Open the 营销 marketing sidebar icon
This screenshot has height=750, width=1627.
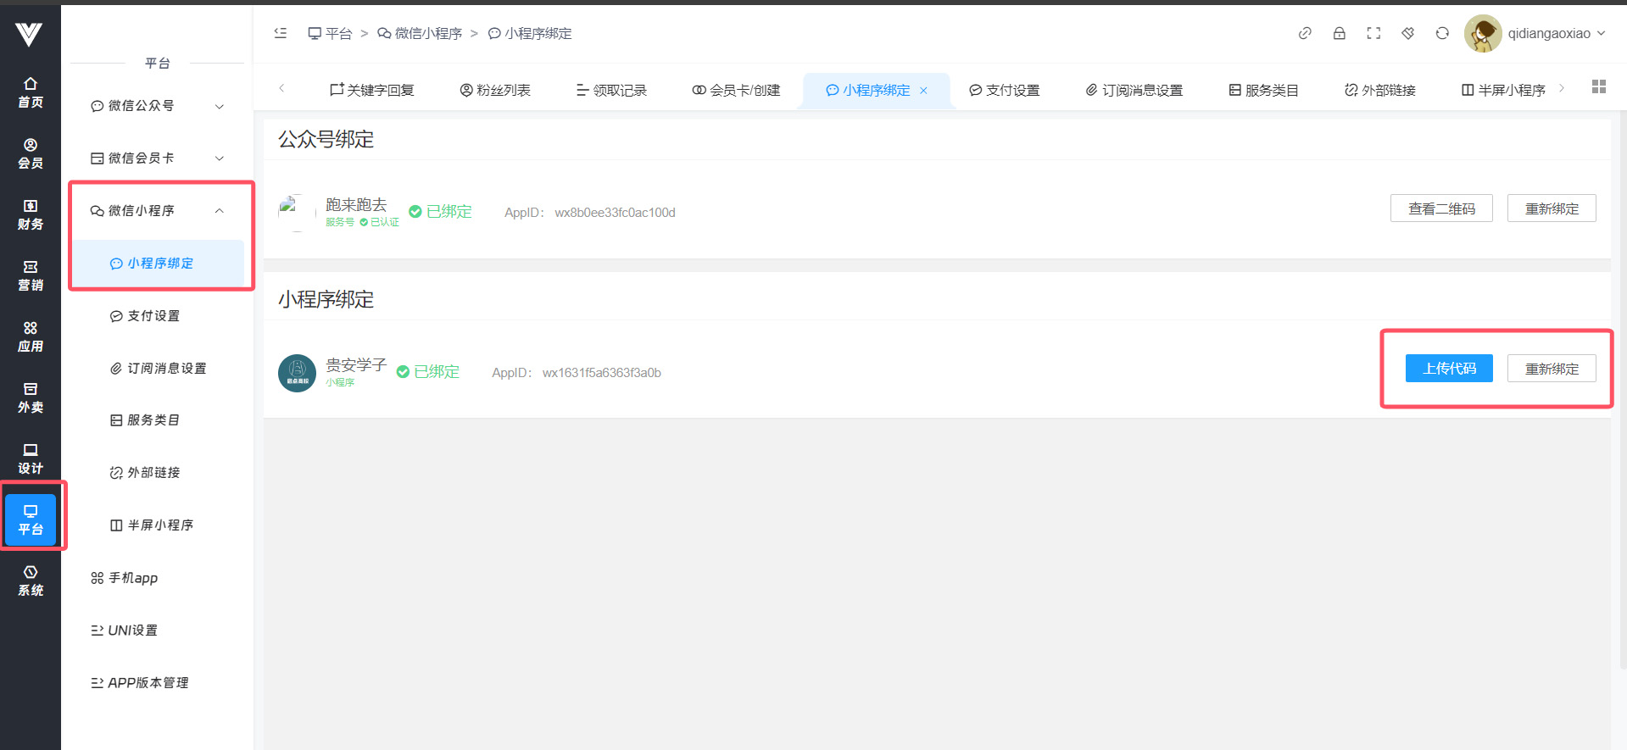31,275
